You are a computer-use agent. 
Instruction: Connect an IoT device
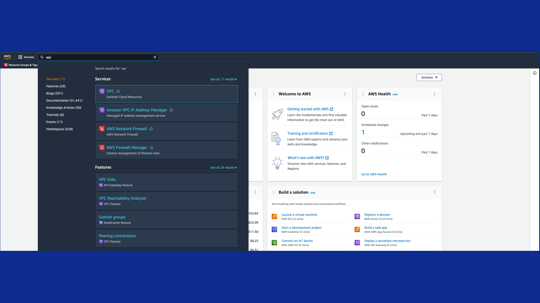tap(297, 241)
